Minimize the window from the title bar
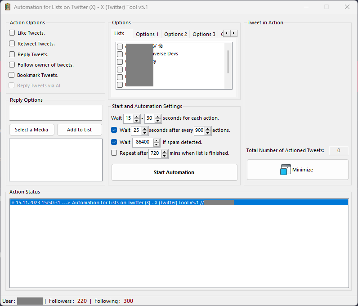This screenshot has height=306, width=358. (x=306, y=7)
